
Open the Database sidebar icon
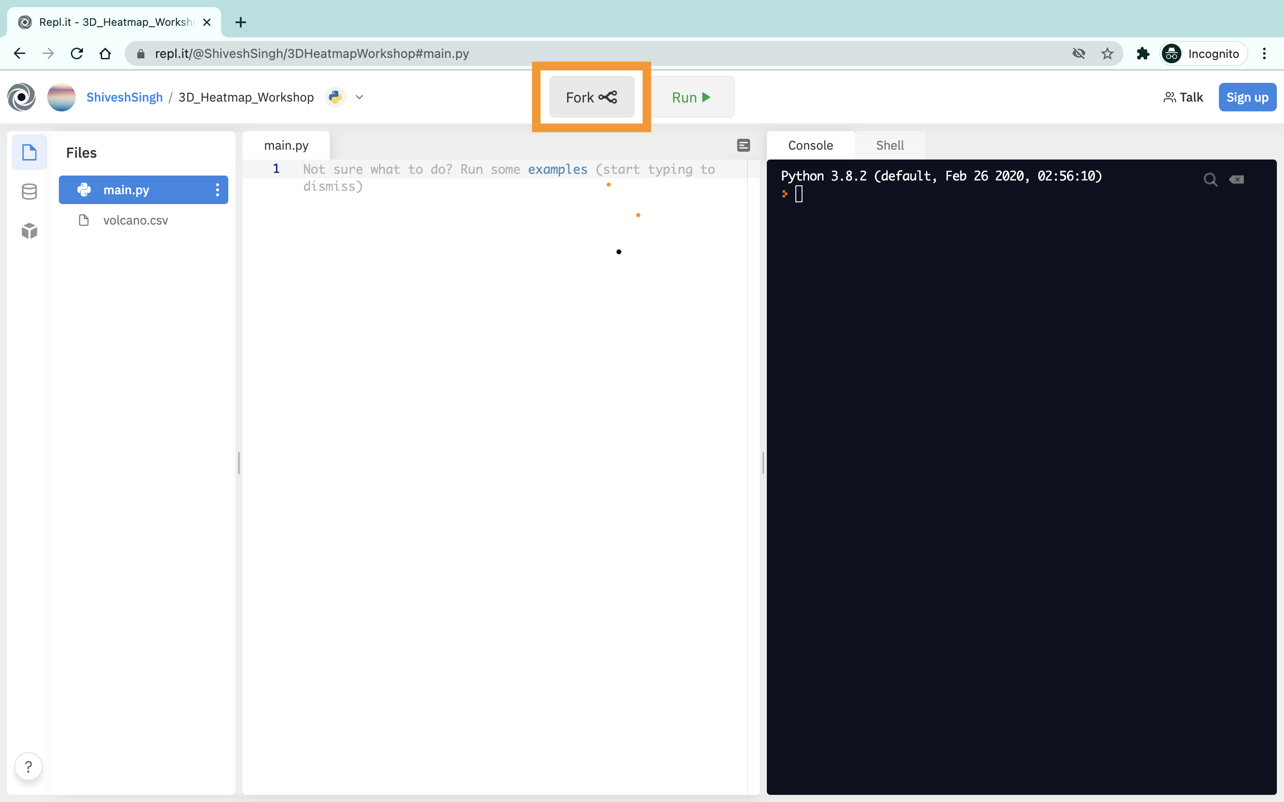[x=29, y=192]
